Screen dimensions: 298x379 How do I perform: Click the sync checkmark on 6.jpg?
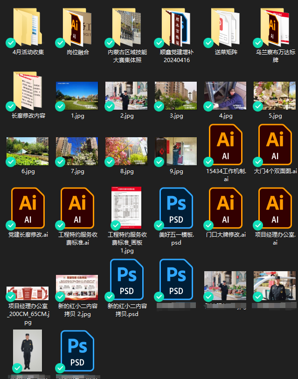tap(11, 162)
